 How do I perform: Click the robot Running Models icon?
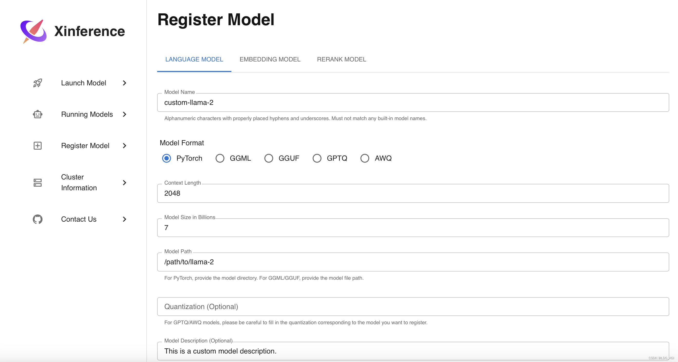point(37,114)
